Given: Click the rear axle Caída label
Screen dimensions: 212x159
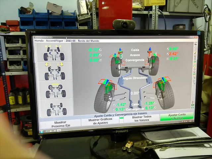Looking at the screenshot, I should [x=135, y=104].
